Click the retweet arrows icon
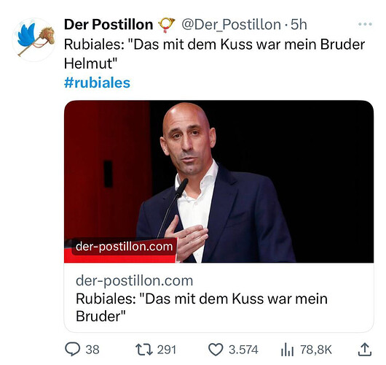The height and width of the screenshot is (365, 386). tap(144, 350)
